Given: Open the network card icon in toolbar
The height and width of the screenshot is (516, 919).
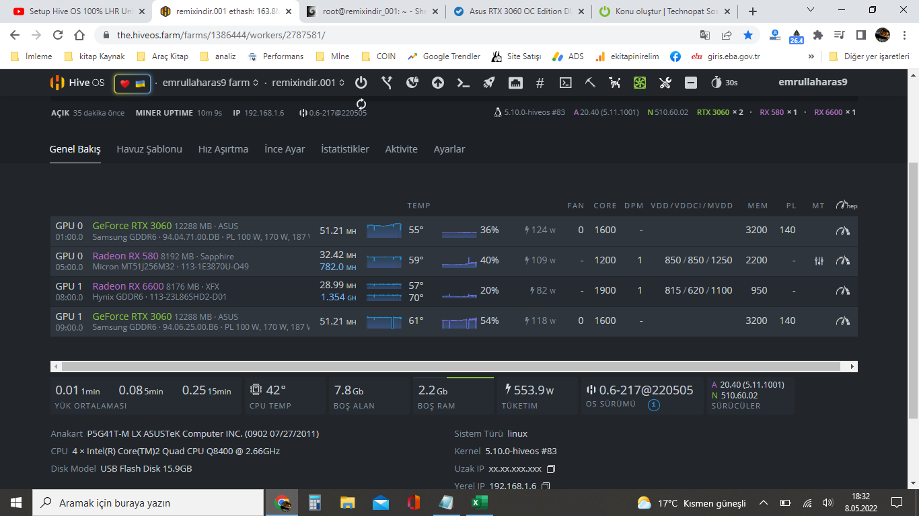Looking at the screenshot, I should click(x=515, y=83).
